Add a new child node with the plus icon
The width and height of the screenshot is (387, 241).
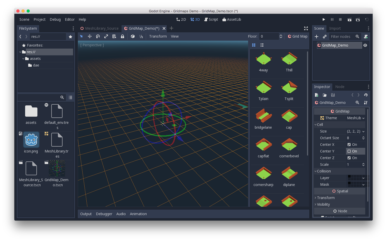(317, 37)
